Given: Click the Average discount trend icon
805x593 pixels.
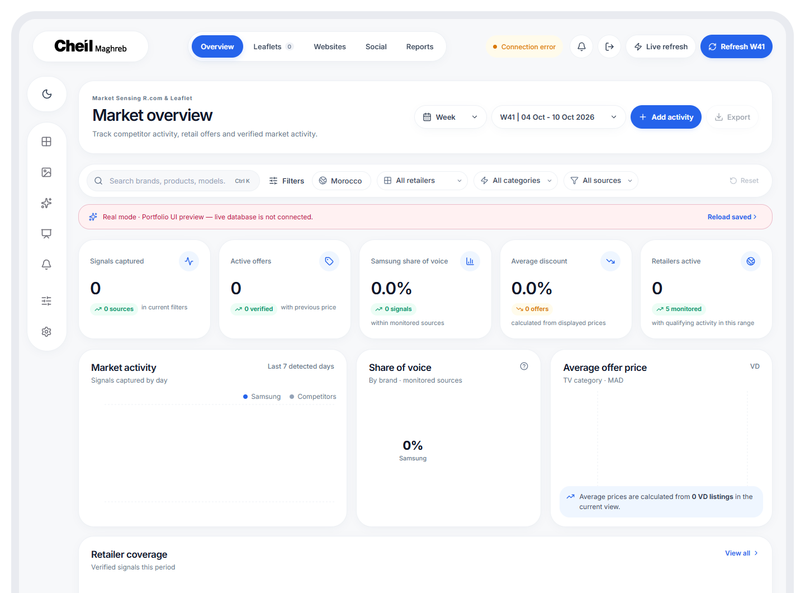Looking at the screenshot, I should (610, 261).
